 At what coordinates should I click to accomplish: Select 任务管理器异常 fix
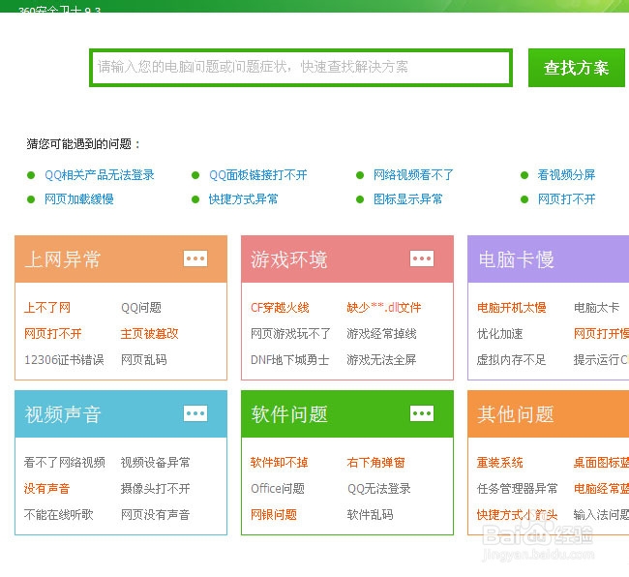(x=518, y=489)
